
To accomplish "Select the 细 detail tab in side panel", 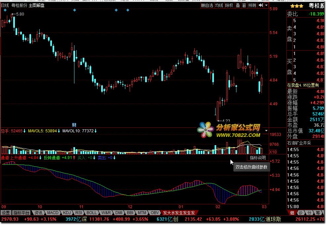I will coord(292,213).
